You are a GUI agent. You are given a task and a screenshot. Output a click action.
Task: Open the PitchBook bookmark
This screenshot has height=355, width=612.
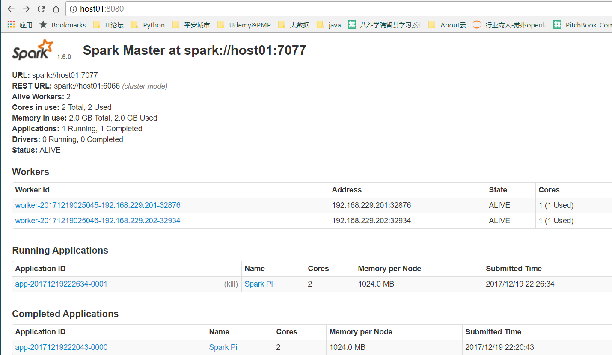click(582, 25)
